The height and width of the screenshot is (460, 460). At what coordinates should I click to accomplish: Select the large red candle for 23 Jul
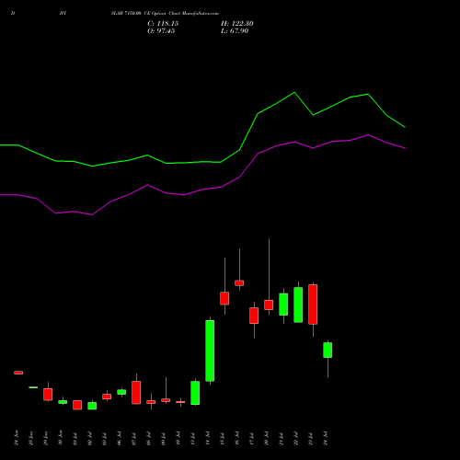313,305
